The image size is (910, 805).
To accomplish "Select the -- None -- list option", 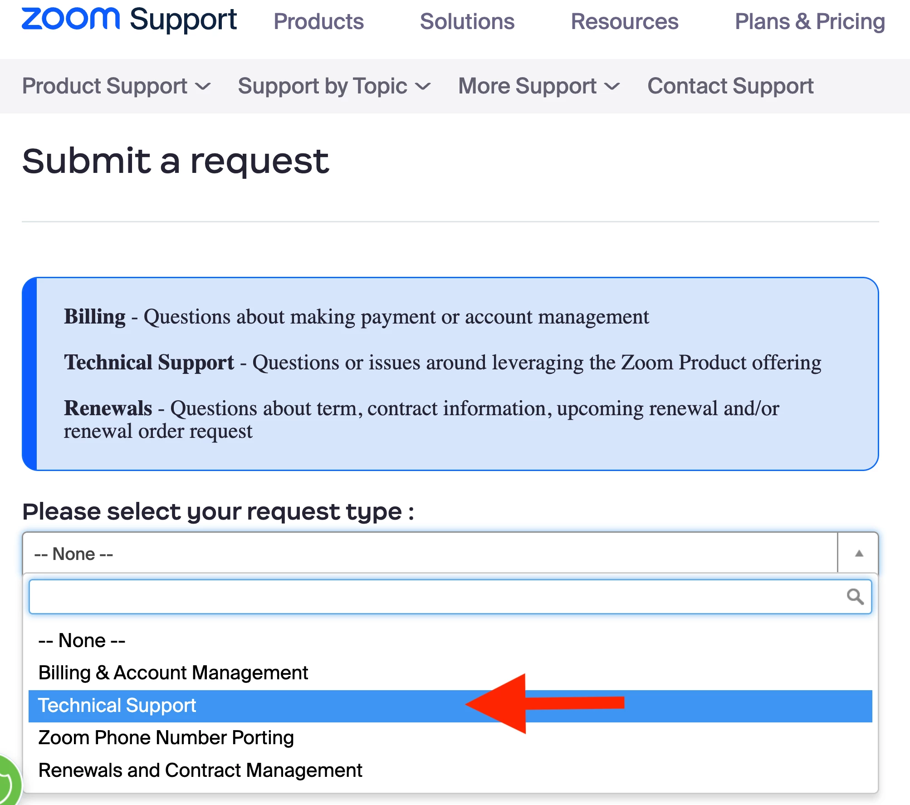I will (x=82, y=640).
